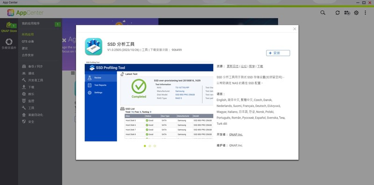Refresh the App Center list
374x185 pixels.
point(338,13)
